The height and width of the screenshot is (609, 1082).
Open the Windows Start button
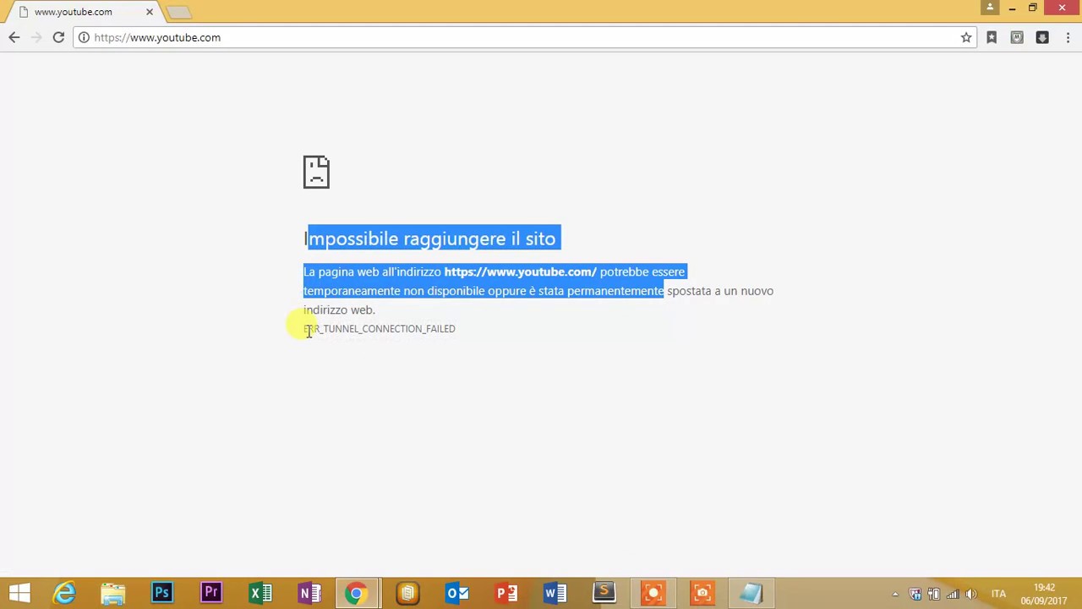pyautogui.click(x=19, y=593)
